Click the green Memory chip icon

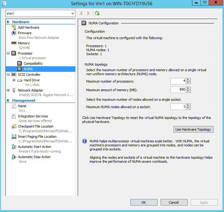click(x=14, y=43)
